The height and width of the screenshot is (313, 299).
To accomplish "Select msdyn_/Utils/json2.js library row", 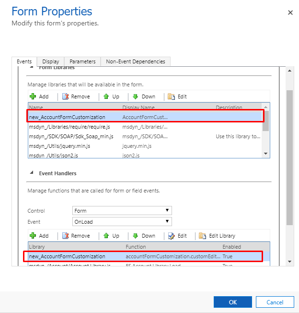I will pyautogui.click(x=145, y=155).
